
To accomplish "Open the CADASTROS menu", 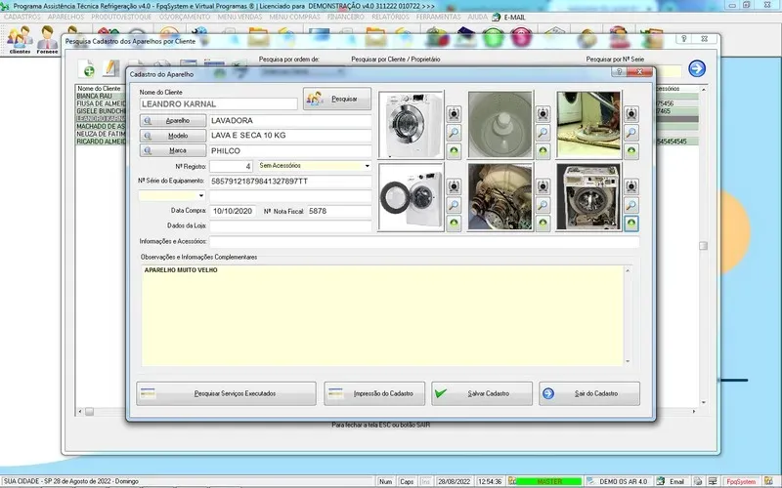I will (x=22, y=18).
